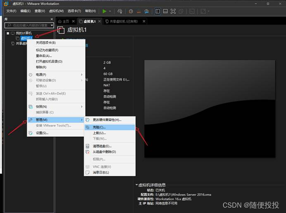The height and width of the screenshot is (213, 286).
Task: Click the virtual machine screen preview thumbnail
Action: [210, 109]
